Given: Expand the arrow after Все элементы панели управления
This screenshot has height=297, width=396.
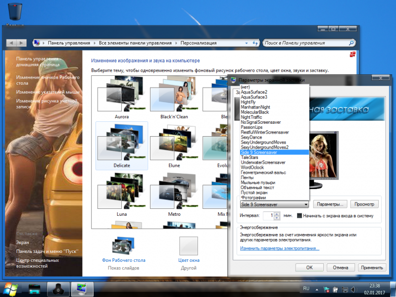Looking at the screenshot, I should (176, 43).
